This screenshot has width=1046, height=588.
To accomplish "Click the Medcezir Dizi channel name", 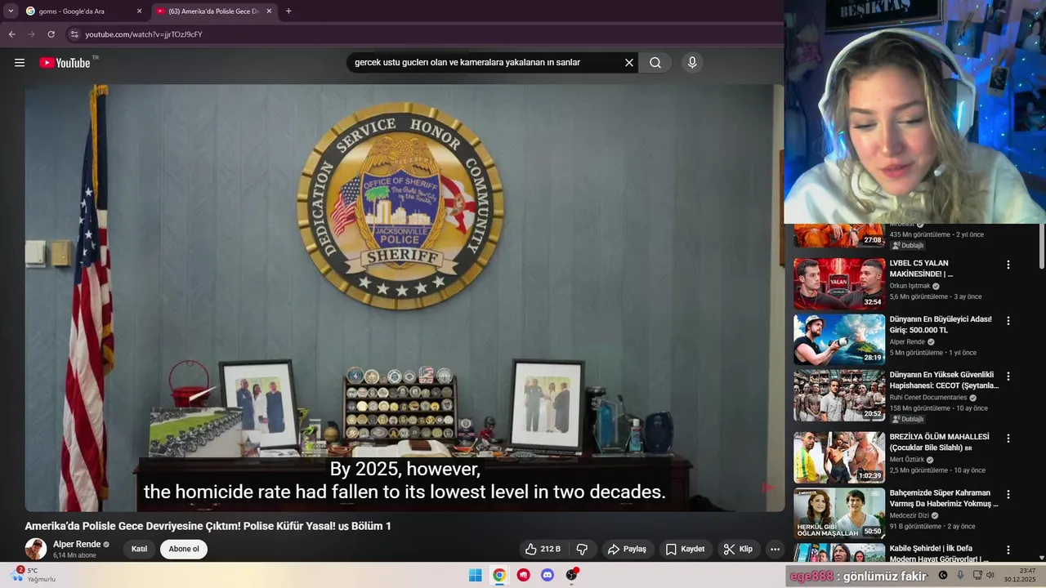I will [909, 515].
